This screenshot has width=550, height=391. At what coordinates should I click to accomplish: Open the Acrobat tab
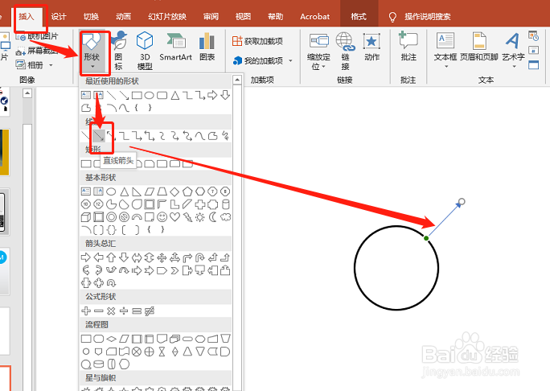(x=314, y=17)
